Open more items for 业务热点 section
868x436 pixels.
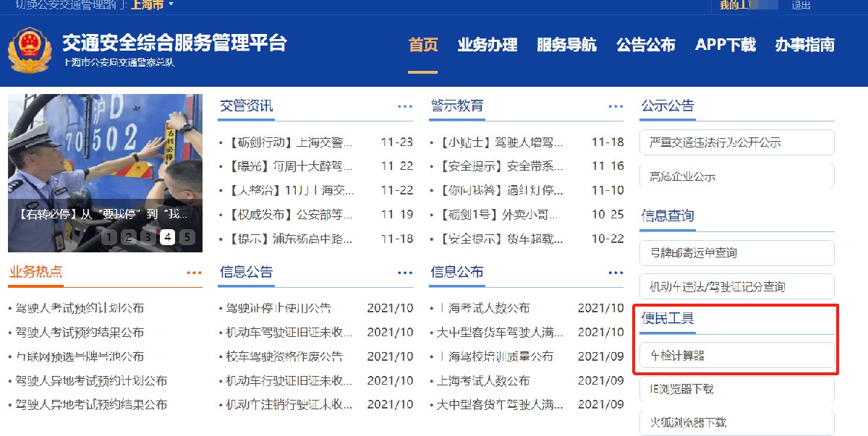194,273
